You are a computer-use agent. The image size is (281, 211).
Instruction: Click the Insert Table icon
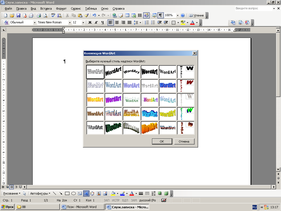point(127,15)
